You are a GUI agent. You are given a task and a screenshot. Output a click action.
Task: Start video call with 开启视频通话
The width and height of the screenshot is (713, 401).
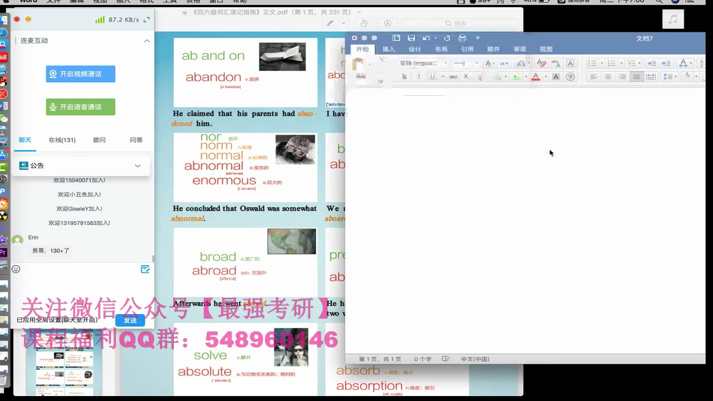(81, 74)
